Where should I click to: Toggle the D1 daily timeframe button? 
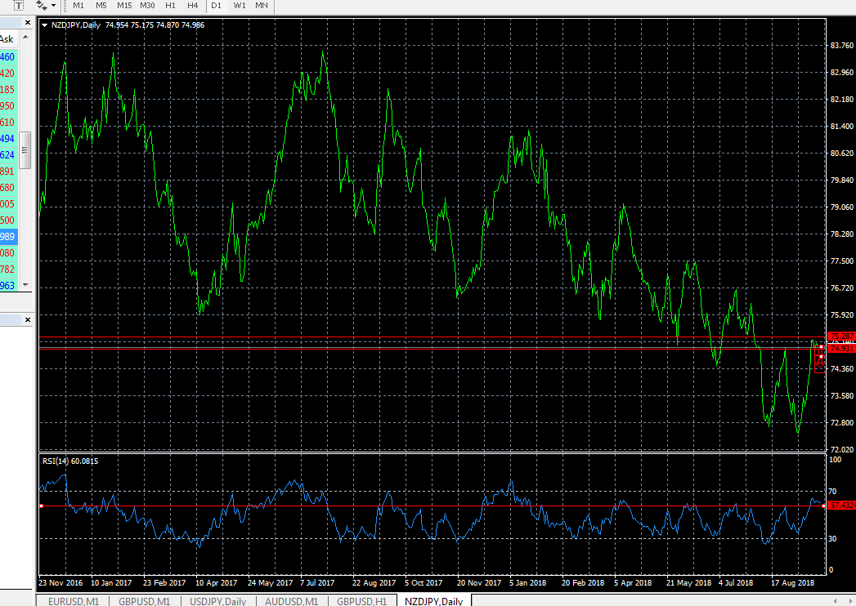216,6
